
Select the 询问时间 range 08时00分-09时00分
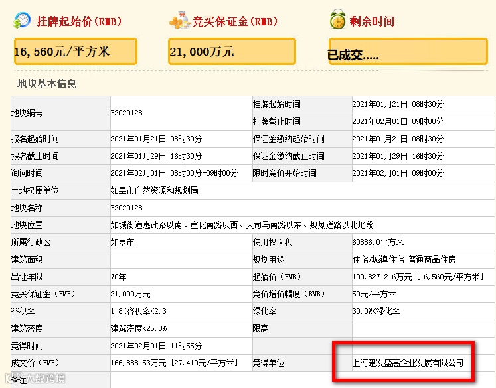204,173
